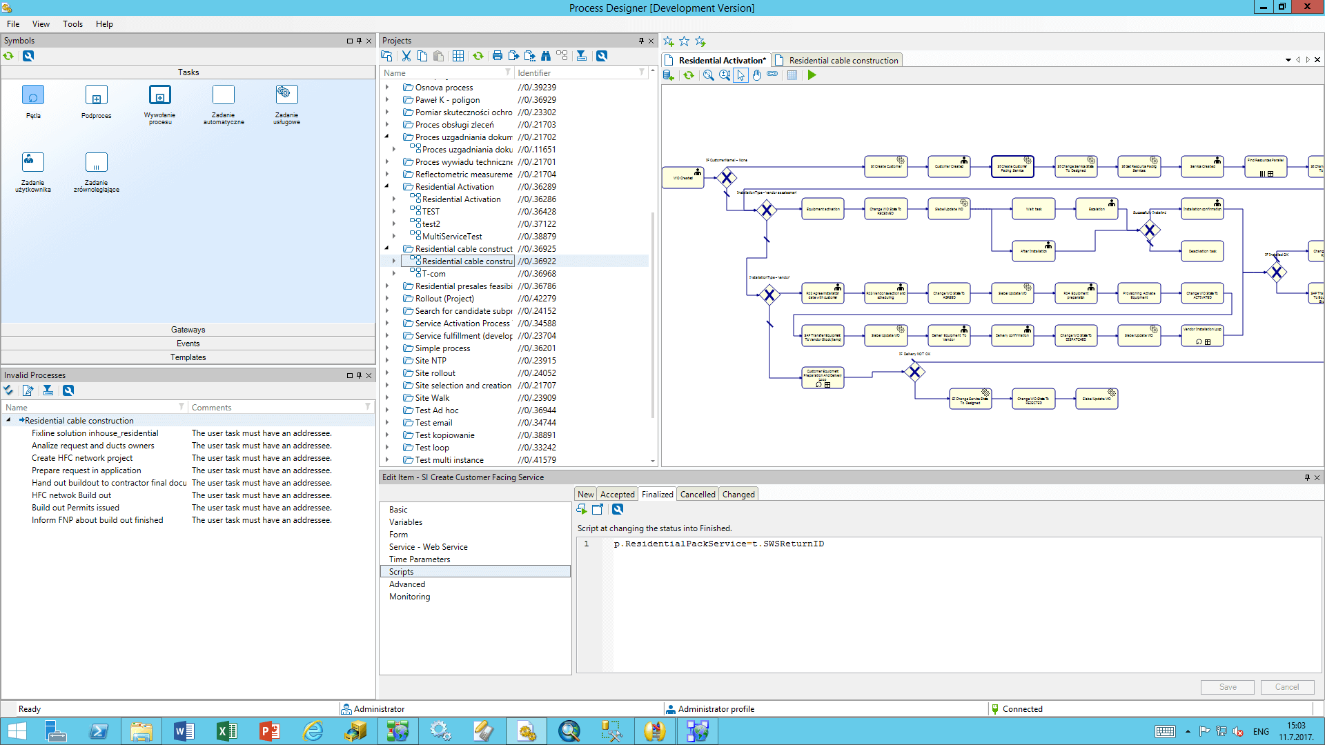Toggle the hand pan mode
1325x745 pixels.
[x=756, y=75]
